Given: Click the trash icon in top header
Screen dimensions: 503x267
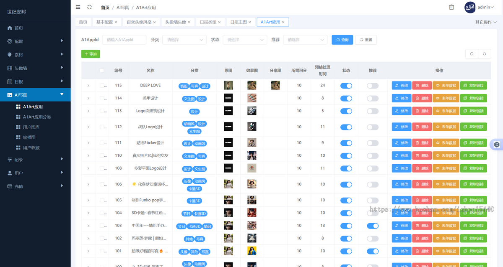Looking at the screenshot, I should (451, 7).
